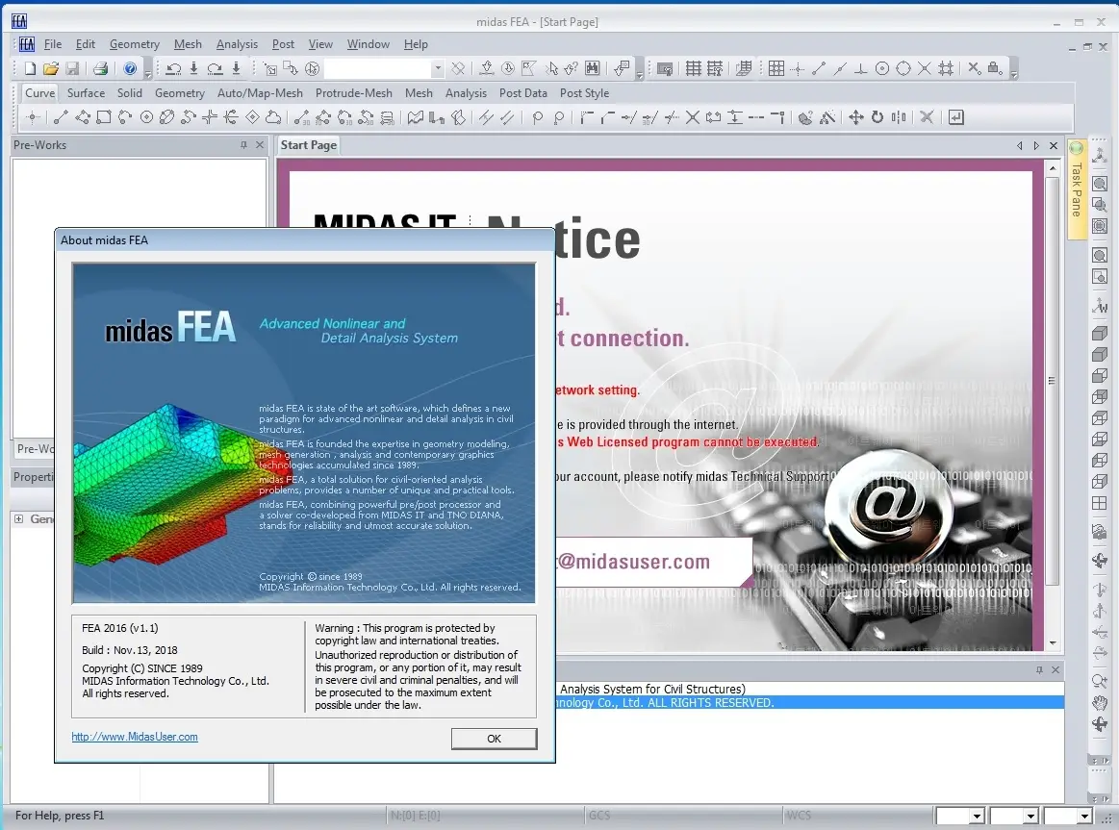This screenshot has width=1119, height=830.
Task: Select the Rectangle curve tool
Action: tap(104, 117)
